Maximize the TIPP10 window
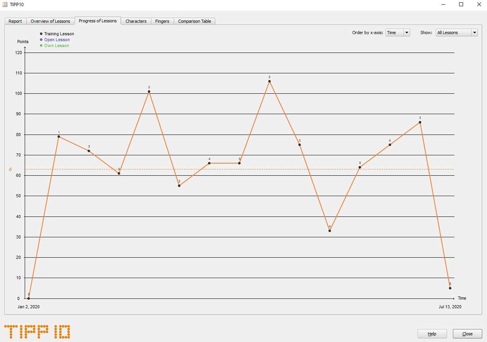The image size is (487, 342). pos(461,5)
